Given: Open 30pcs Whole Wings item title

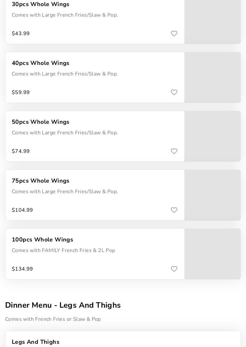Looking at the screenshot, I should [x=41, y=4].
